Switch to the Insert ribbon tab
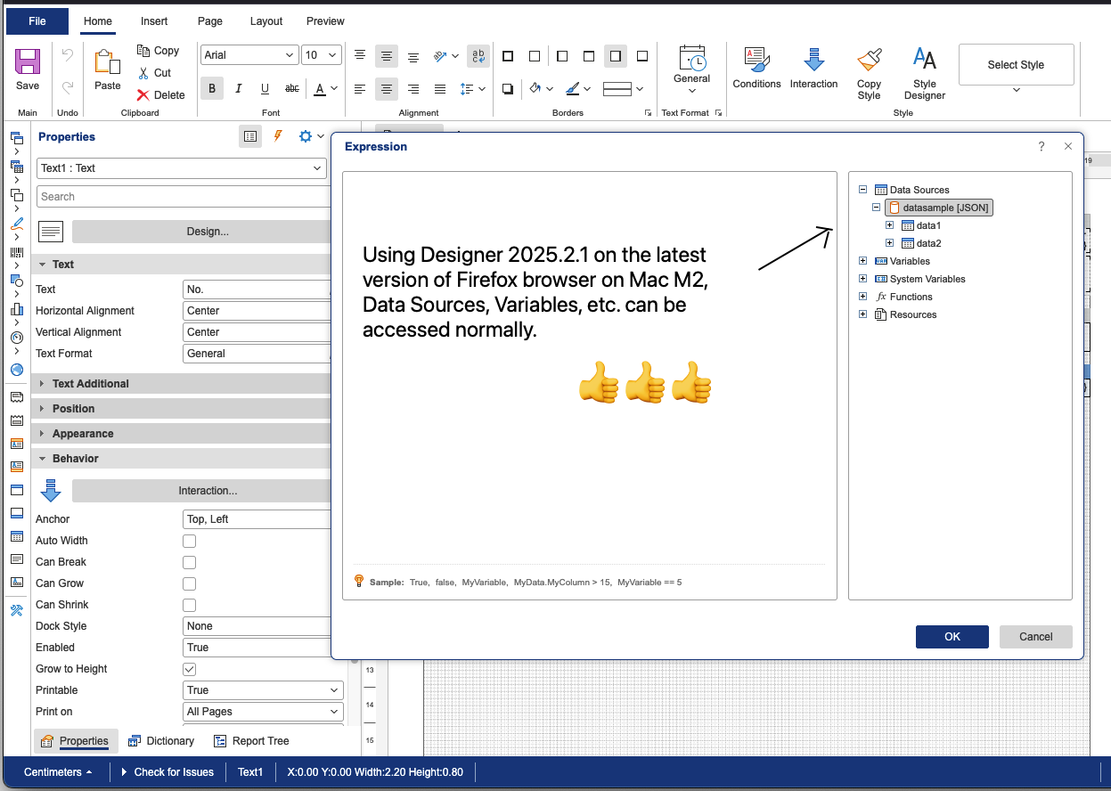This screenshot has width=1111, height=791. point(154,21)
